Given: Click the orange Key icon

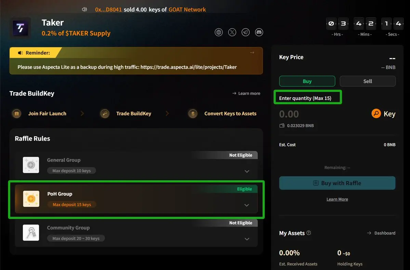Looking at the screenshot, I should 376,114.
